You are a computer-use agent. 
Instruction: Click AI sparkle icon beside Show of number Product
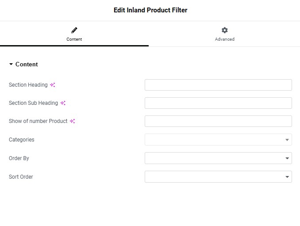72,121
